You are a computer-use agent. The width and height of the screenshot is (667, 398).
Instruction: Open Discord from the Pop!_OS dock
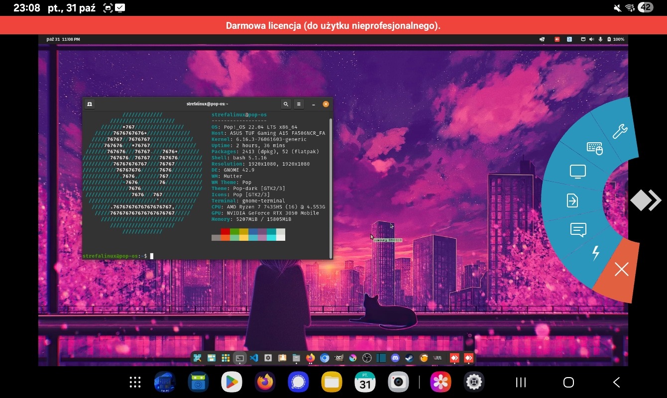[395, 358]
